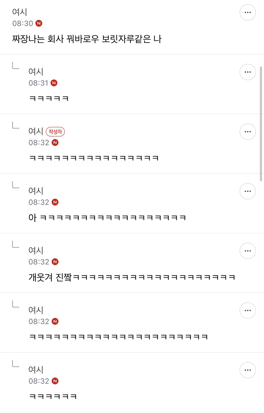264x413 pixels.
Task: Open three-dot menu on the 작성자 reply
Action: click(247, 132)
